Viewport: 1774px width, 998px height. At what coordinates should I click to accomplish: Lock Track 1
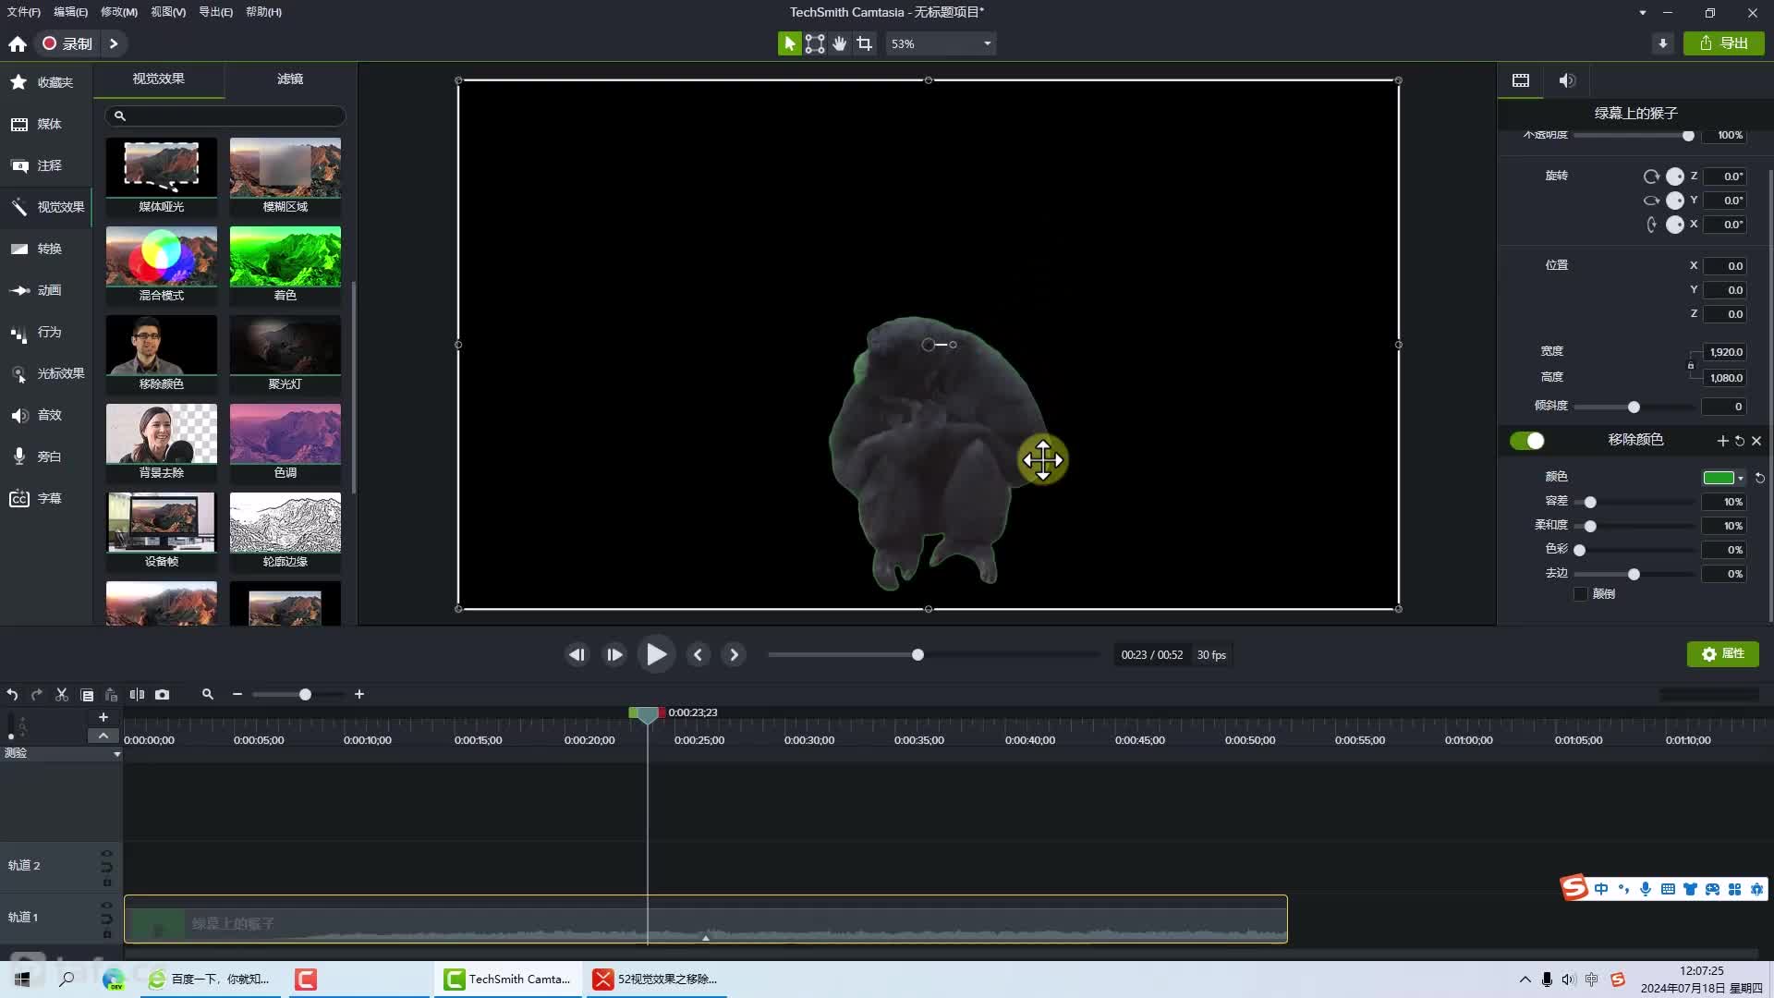coord(106,934)
